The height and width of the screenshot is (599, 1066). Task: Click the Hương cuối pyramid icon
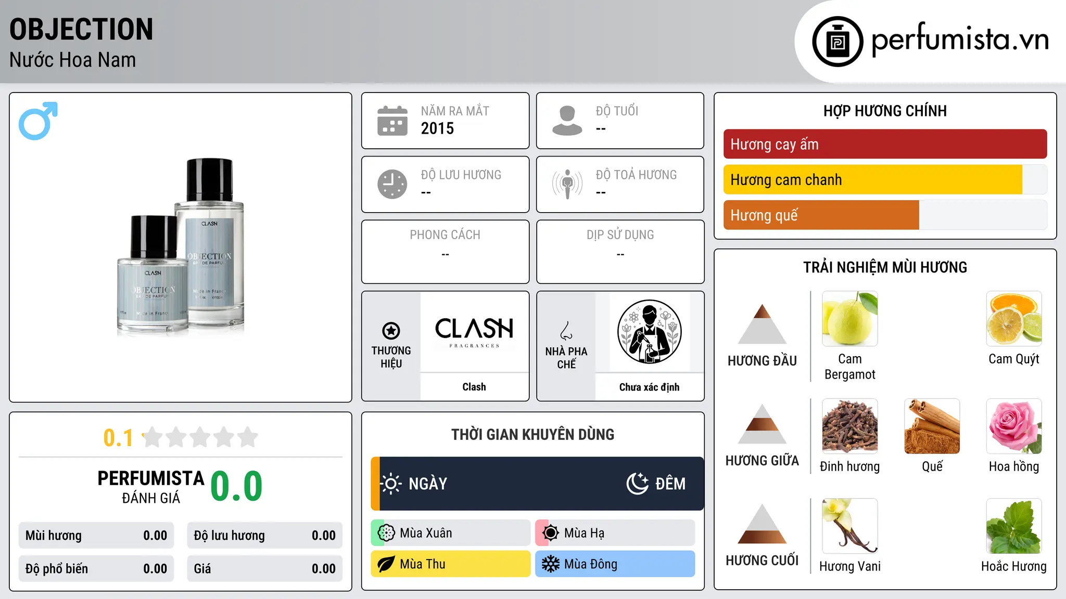[762, 524]
